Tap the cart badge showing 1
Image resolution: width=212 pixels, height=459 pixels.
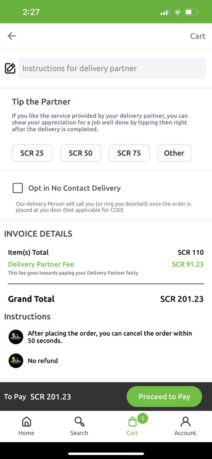pos(143,418)
